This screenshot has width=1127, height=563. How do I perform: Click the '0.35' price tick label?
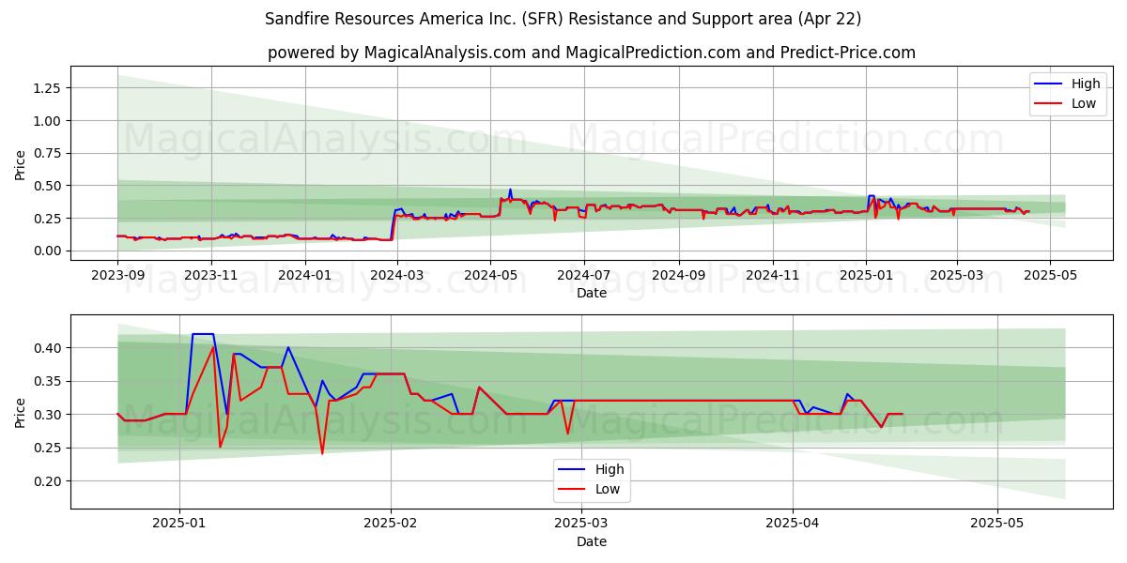(48, 381)
